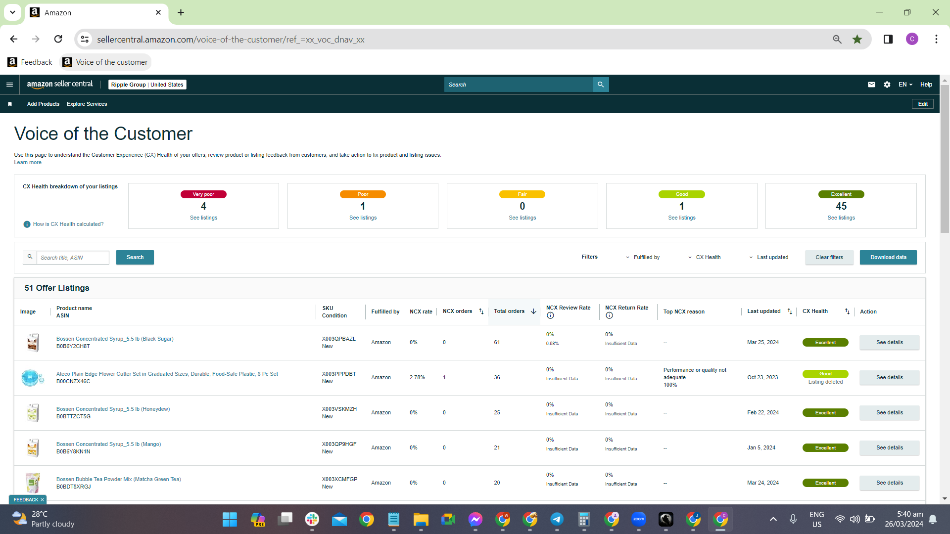The height and width of the screenshot is (534, 950).
Task: Sort by Total orders arrow icon
Action: [533, 311]
